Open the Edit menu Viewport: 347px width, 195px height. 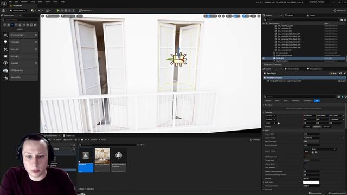click(16, 2)
